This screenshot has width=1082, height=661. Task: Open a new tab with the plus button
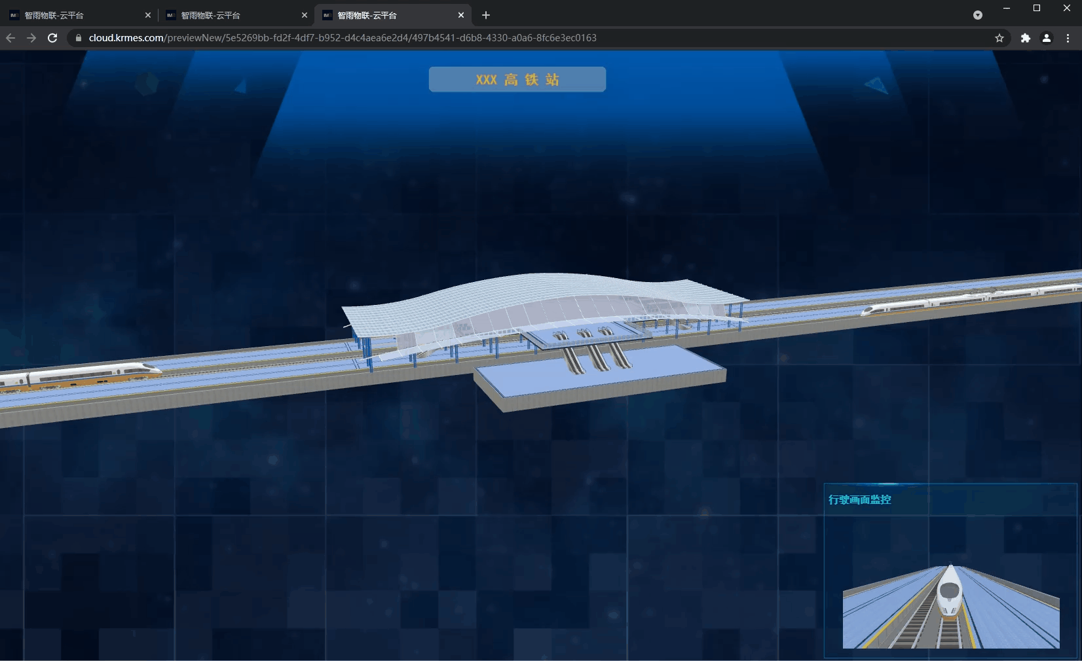(486, 15)
